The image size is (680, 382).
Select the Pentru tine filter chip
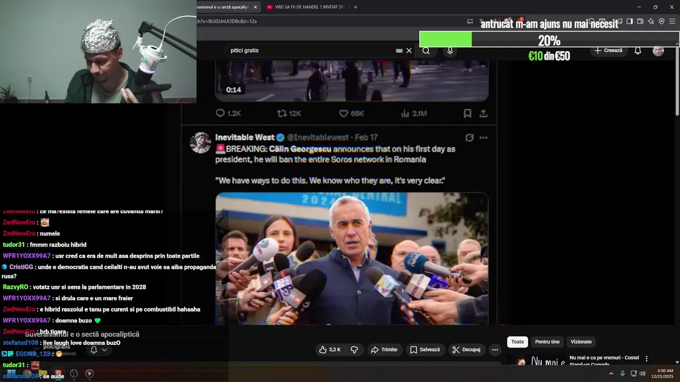point(547,342)
